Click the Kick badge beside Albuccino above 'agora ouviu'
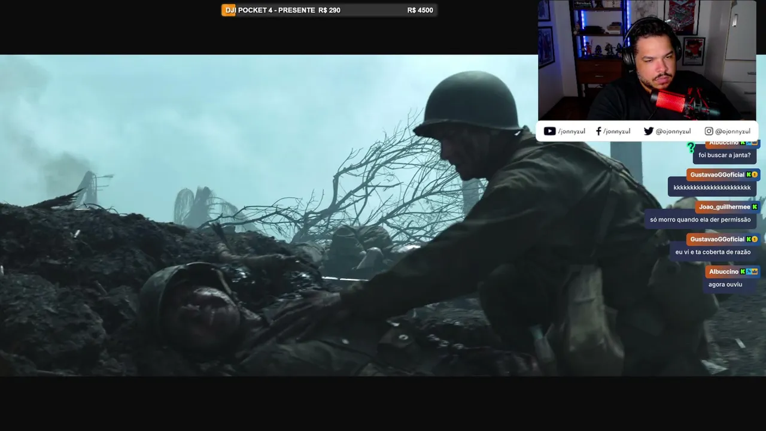The height and width of the screenshot is (431, 766). coord(743,272)
